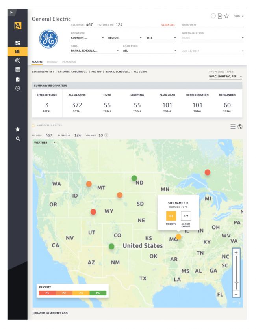Expand the Region location dropdown
The height and width of the screenshot is (329, 256).
pos(124,38)
